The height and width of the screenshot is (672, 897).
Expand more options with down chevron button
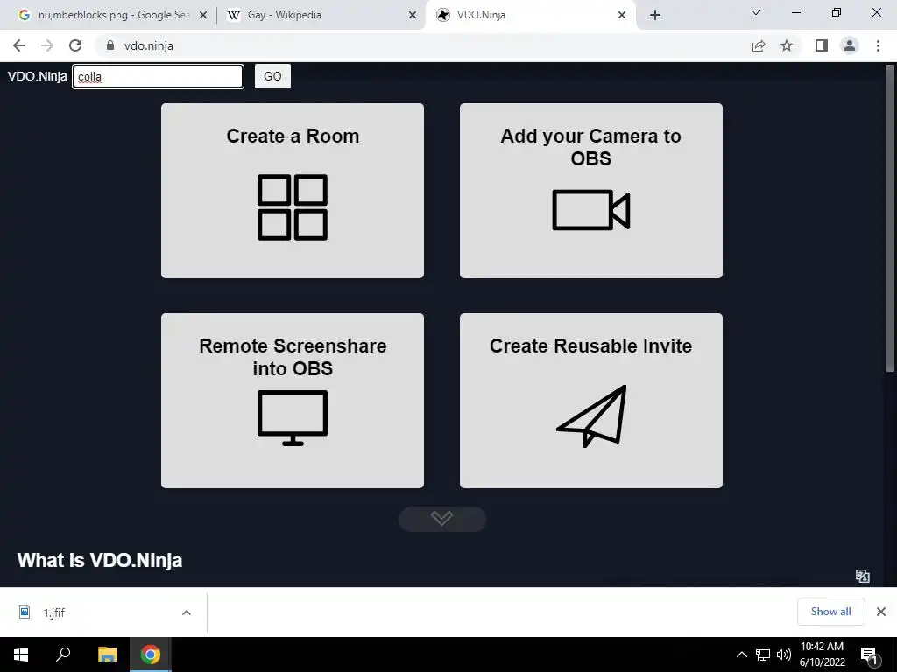(x=442, y=518)
